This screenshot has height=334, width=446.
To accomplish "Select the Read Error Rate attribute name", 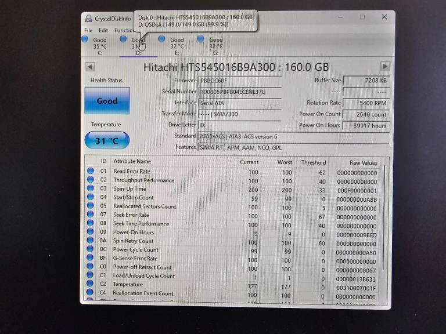I will tap(132, 171).
